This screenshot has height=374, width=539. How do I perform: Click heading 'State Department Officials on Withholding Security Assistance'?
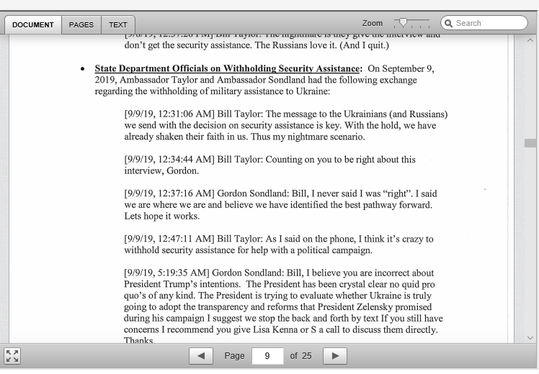(x=227, y=68)
